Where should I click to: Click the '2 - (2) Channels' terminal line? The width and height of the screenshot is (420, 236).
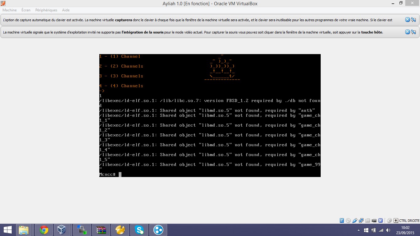pyautogui.click(x=121, y=66)
